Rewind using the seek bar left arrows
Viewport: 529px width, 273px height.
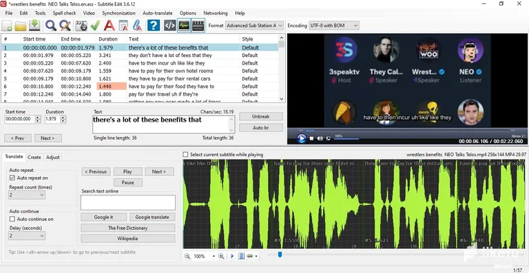point(301,131)
